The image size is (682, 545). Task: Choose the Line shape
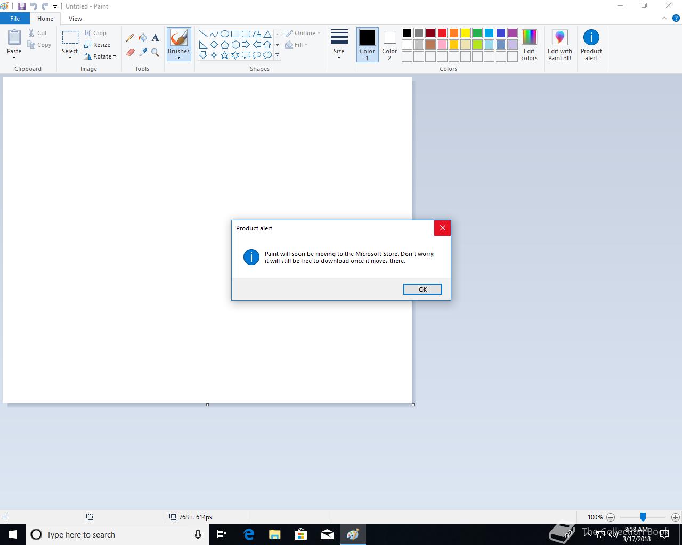[203, 34]
